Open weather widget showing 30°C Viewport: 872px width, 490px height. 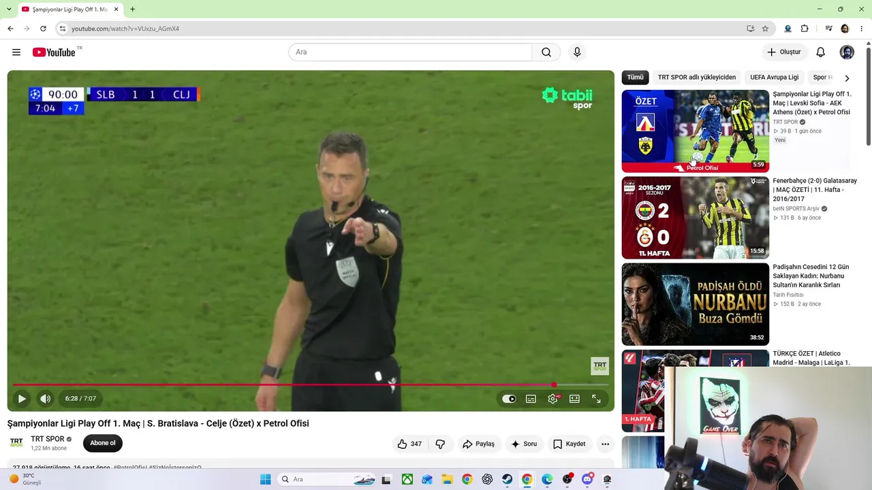click(x=25, y=479)
